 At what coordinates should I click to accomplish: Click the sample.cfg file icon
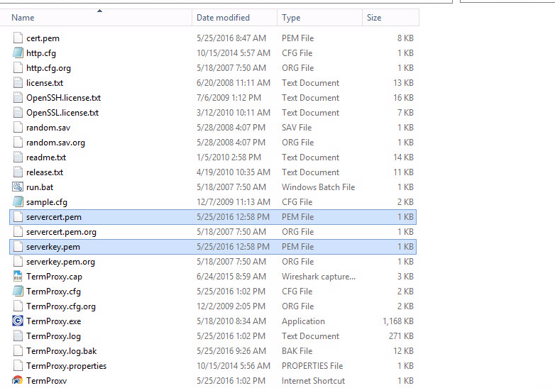coord(18,202)
